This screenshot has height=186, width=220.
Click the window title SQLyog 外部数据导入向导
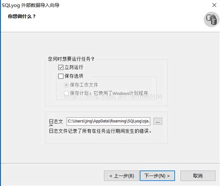(31, 5)
